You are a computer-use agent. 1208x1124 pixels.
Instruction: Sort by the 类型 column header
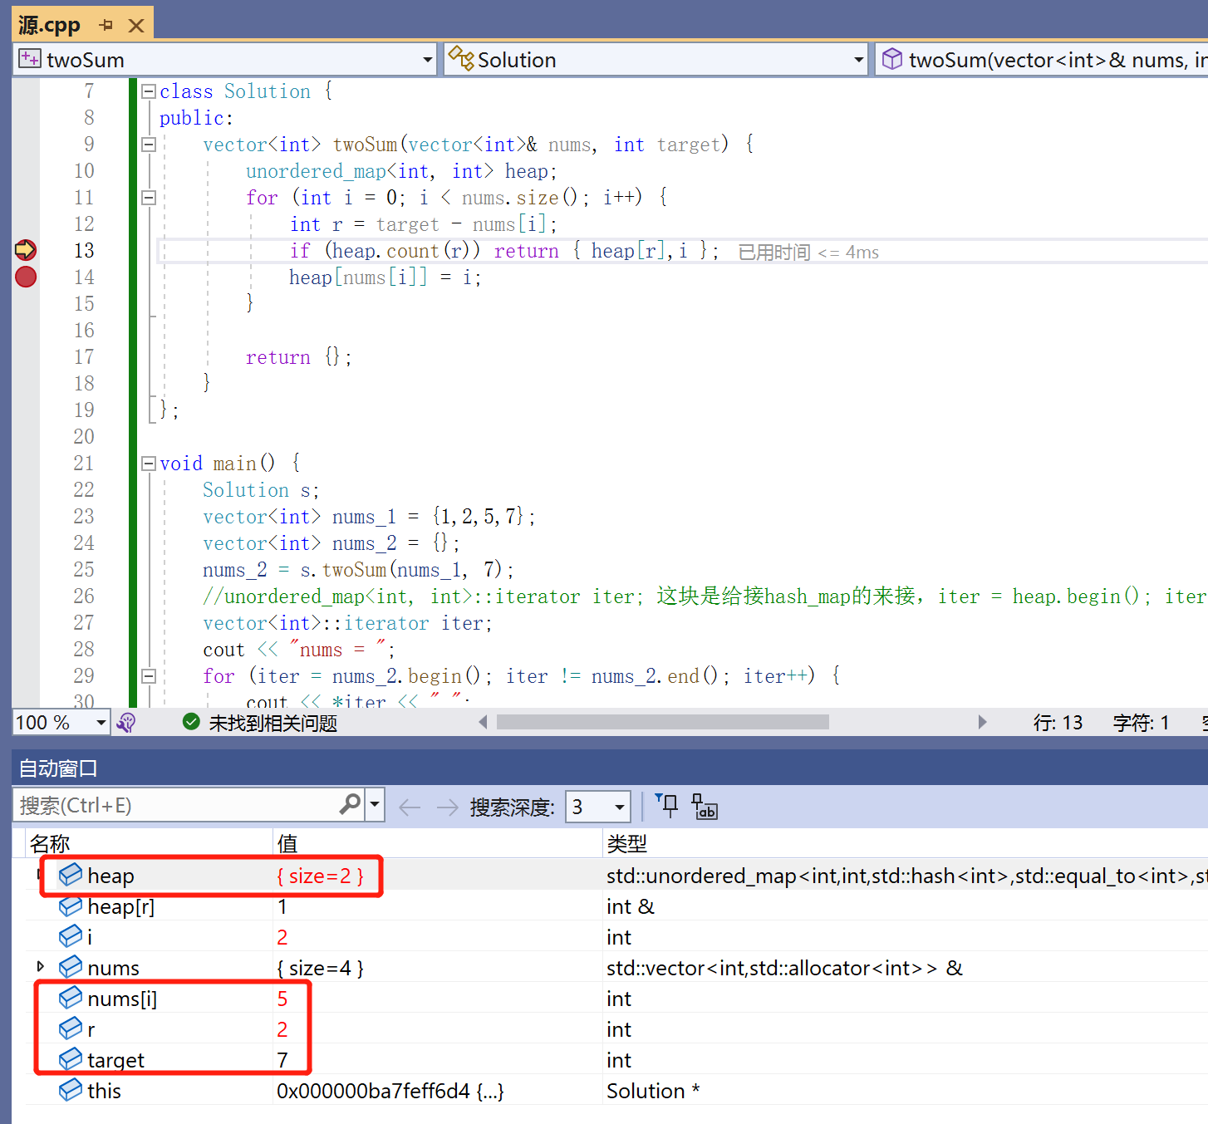point(906,843)
